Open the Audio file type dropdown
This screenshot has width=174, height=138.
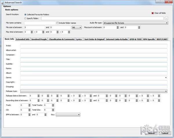pos(136,23)
